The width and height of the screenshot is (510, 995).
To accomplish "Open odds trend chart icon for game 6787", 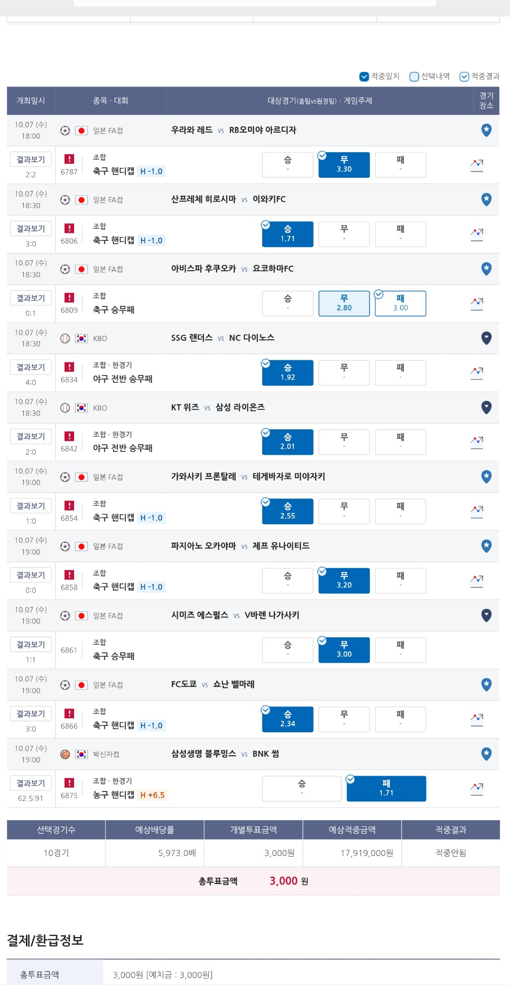I will click(477, 166).
